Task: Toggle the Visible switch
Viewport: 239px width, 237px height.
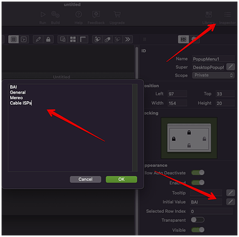Action: (x=198, y=229)
